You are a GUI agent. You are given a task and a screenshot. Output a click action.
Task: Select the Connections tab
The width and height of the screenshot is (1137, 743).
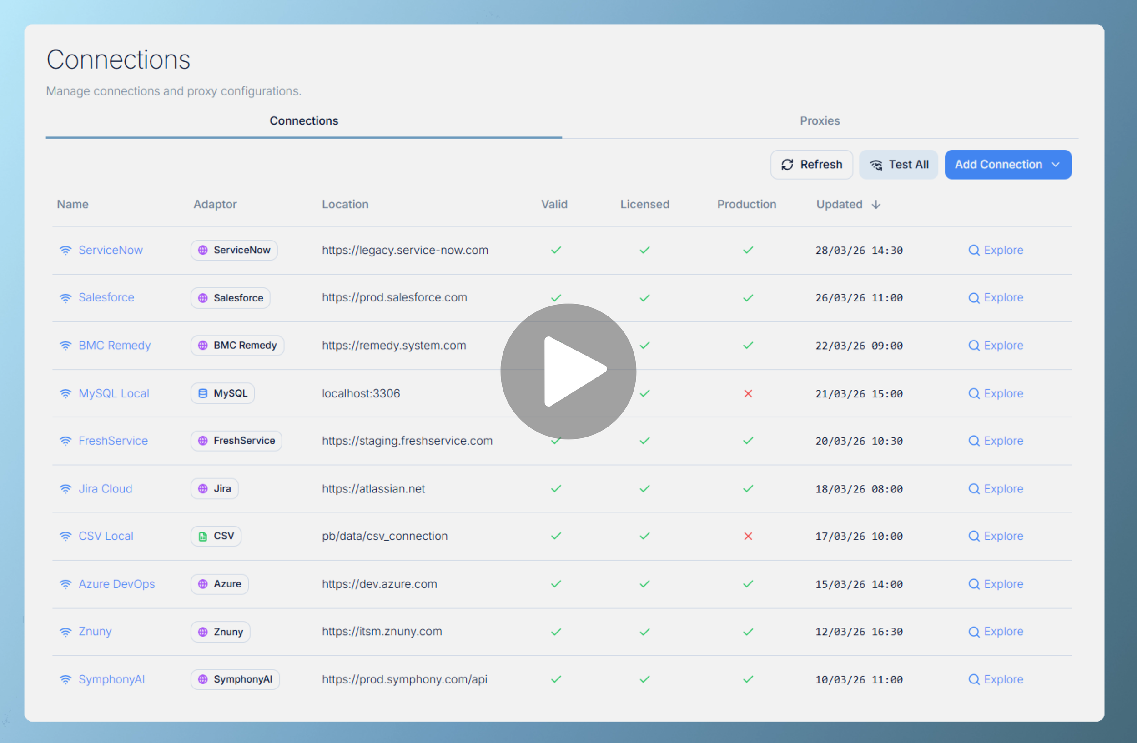tap(304, 121)
